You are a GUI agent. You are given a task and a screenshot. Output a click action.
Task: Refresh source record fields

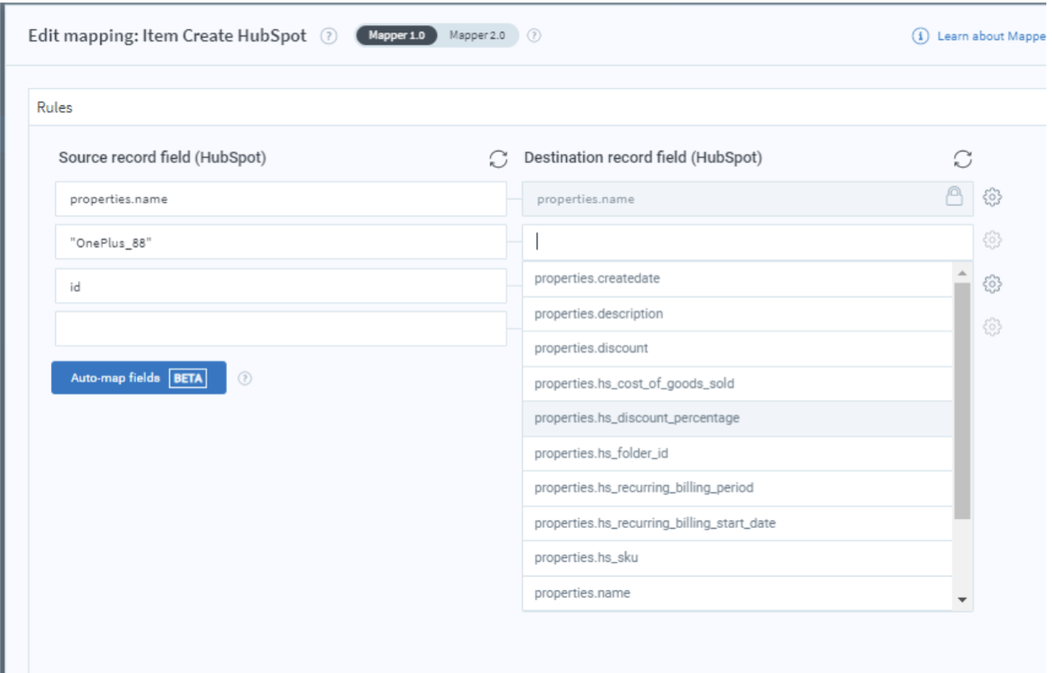498,159
